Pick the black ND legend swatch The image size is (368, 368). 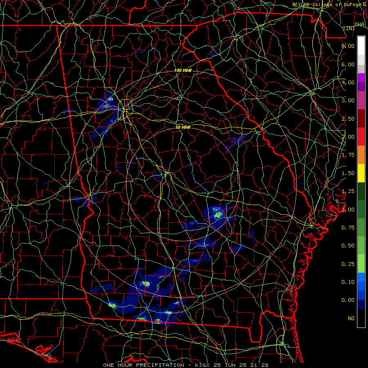pos(361,318)
